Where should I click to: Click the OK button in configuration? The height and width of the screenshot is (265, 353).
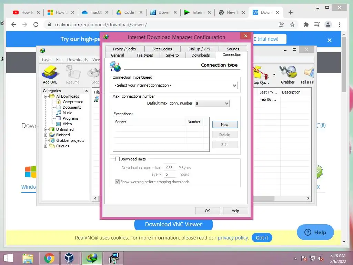(207, 211)
